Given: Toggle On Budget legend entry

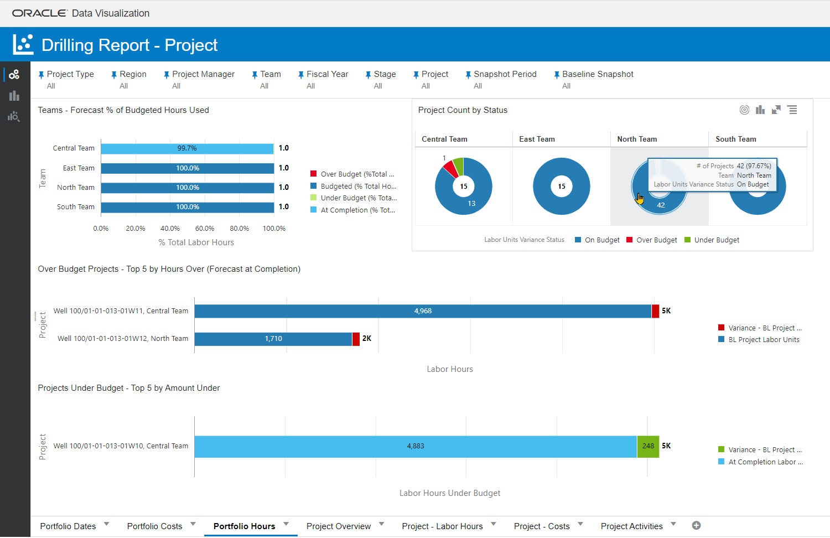Looking at the screenshot, I should pos(601,240).
